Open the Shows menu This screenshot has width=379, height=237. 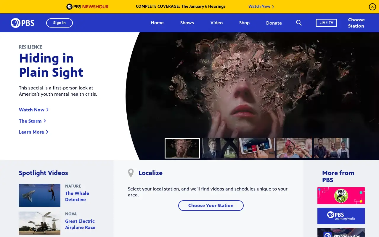(x=187, y=23)
